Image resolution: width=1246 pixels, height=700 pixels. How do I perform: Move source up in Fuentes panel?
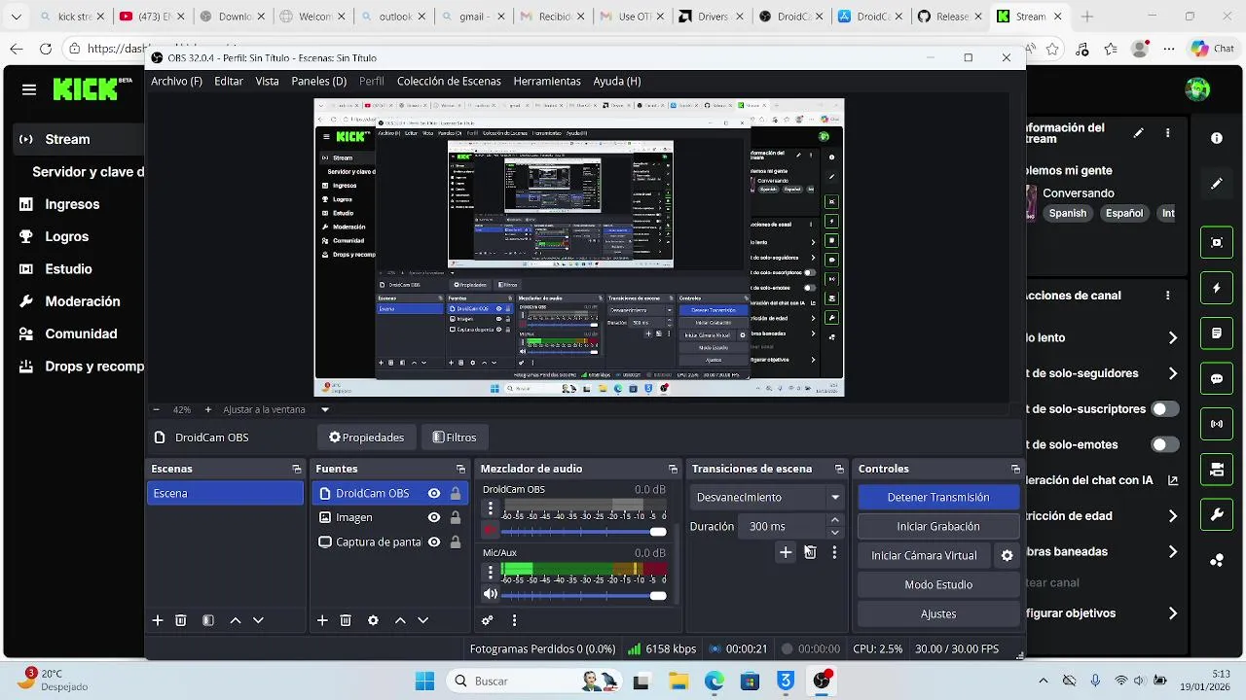400,620
